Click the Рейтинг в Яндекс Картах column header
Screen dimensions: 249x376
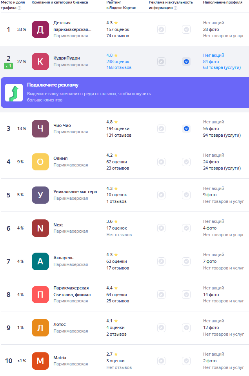pos(121,5)
